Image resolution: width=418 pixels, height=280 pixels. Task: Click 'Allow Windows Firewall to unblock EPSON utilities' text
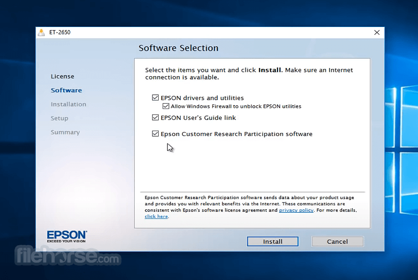click(236, 107)
